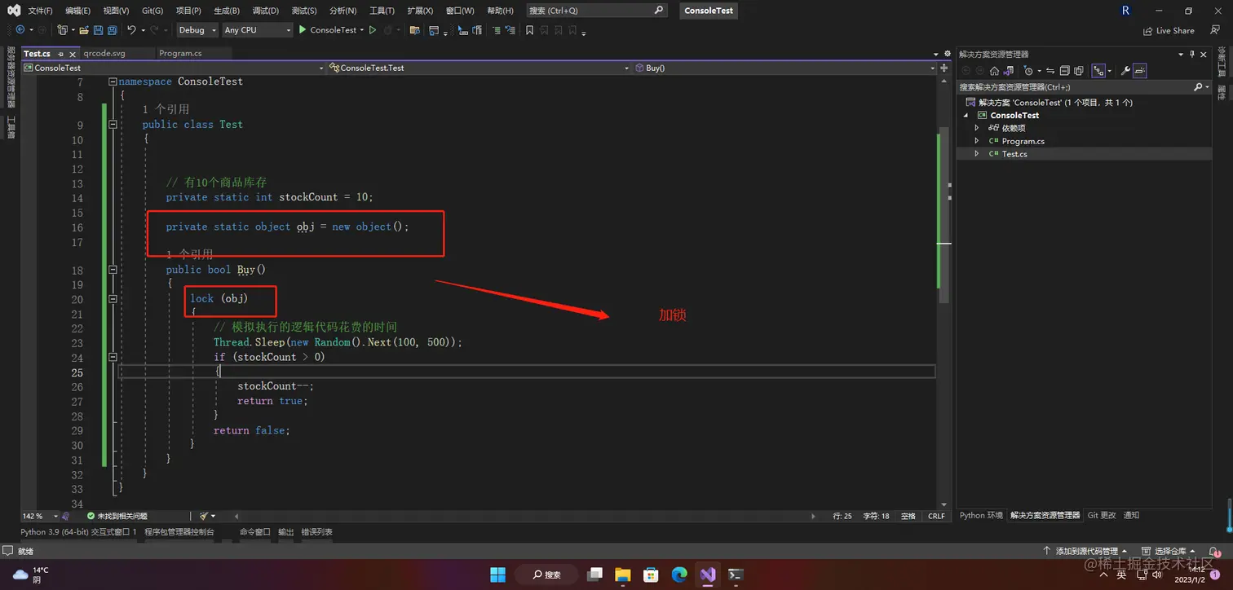Viewport: 1233px width, 590px height.
Task: Open the Git 更改 panel tab
Action: [x=1102, y=516]
